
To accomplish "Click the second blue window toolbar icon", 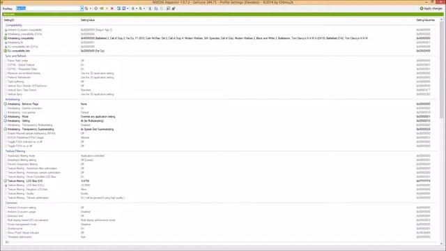I will (124, 8).
